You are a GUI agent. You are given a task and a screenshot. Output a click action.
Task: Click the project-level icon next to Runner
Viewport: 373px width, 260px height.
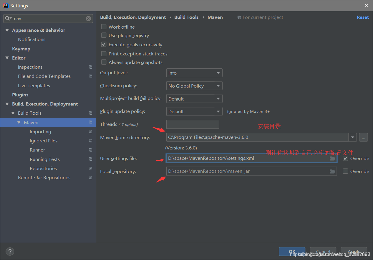pyautogui.click(x=90, y=150)
